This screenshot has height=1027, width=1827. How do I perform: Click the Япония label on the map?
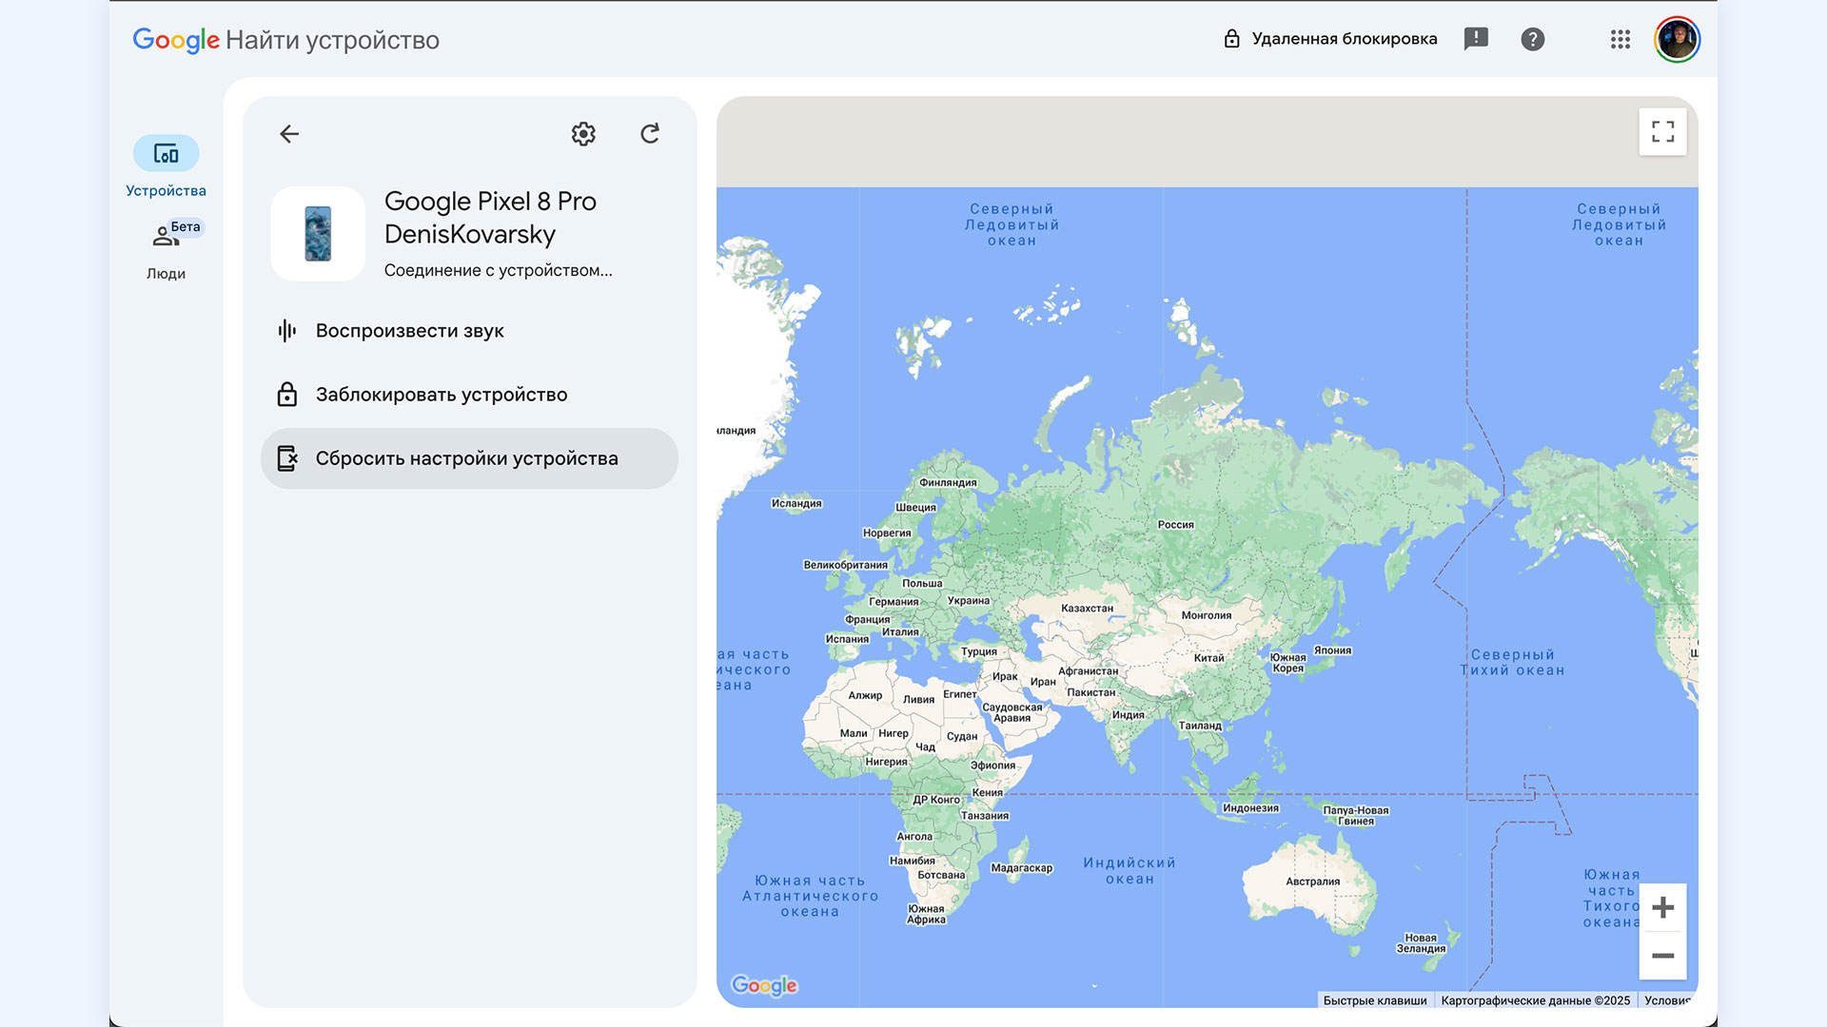1332,650
